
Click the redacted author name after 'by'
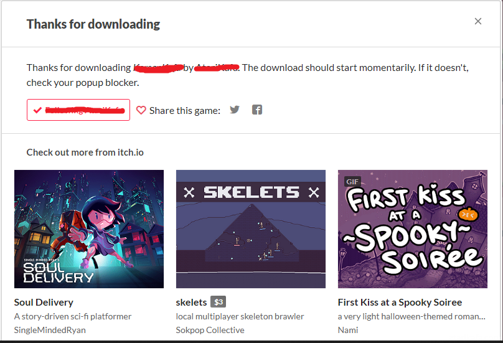pos(217,68)
